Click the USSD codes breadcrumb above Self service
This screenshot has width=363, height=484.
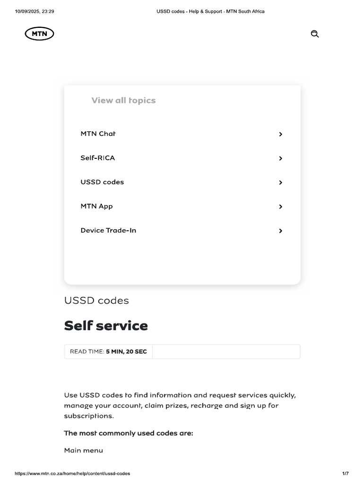coord(96,301)
